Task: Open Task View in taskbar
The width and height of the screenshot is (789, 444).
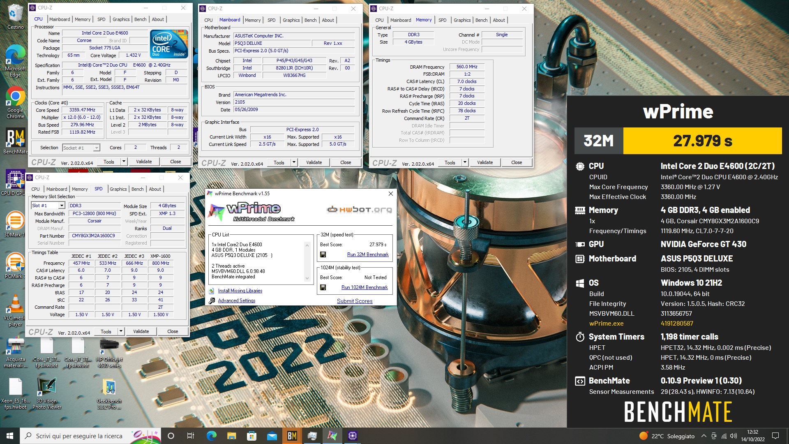Action: [190, 436]
